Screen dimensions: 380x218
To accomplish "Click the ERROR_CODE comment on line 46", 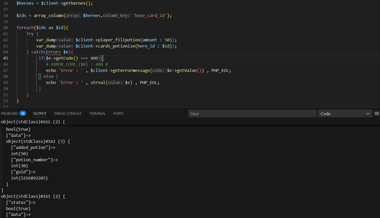I will coord(77,64).
